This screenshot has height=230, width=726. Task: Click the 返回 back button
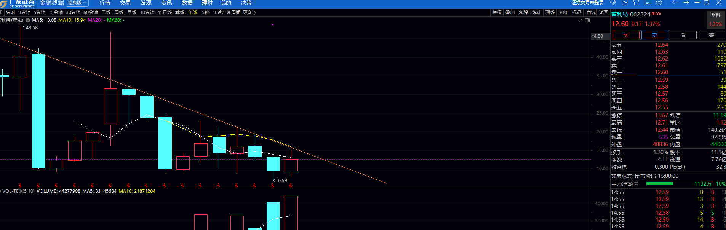coord(604,13)
